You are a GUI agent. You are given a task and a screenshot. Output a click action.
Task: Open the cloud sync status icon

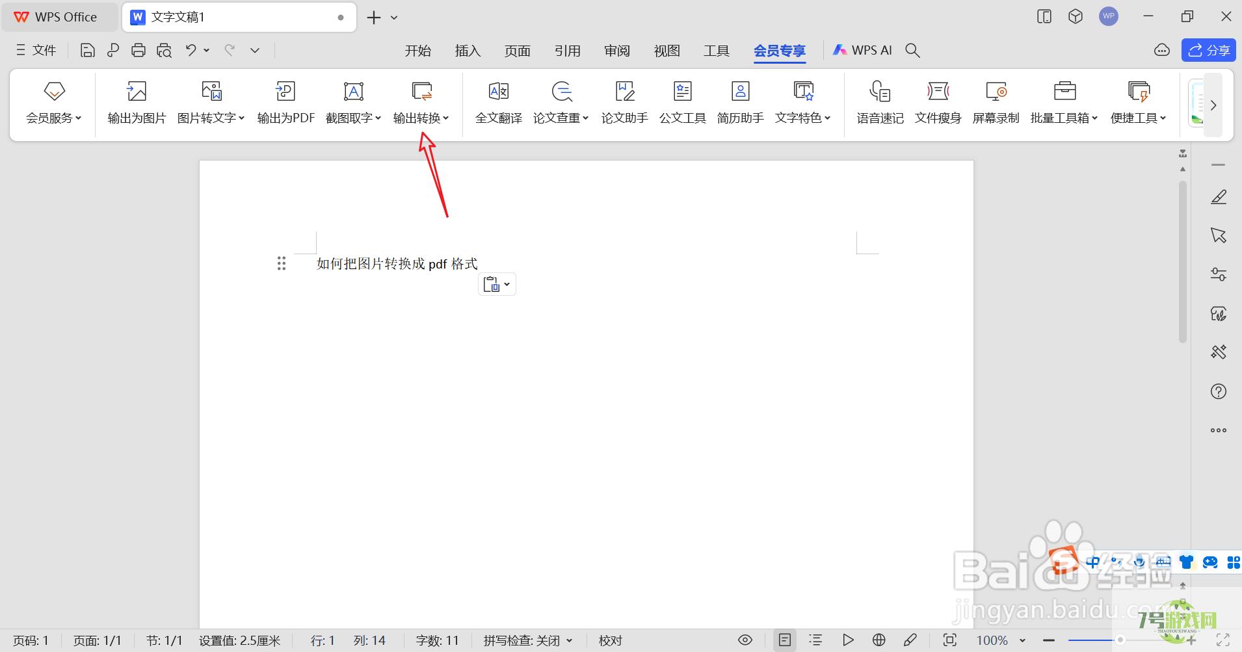click(x=1162, y=50)
